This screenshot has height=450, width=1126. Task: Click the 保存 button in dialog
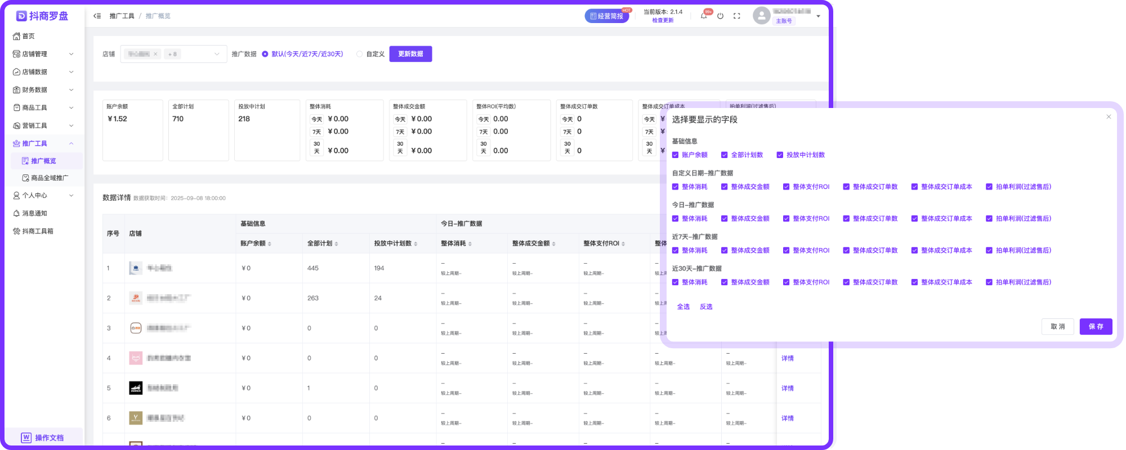pos(1096,326)
